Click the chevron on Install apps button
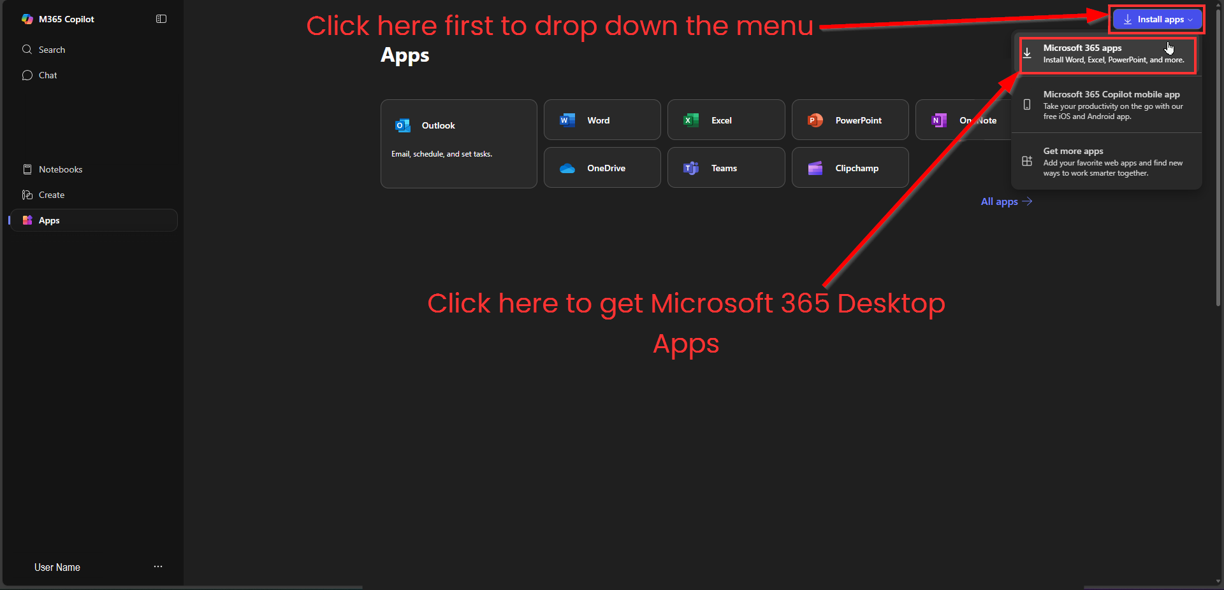The height and width of the screenshot is (590, 1224). [1190, 20]
